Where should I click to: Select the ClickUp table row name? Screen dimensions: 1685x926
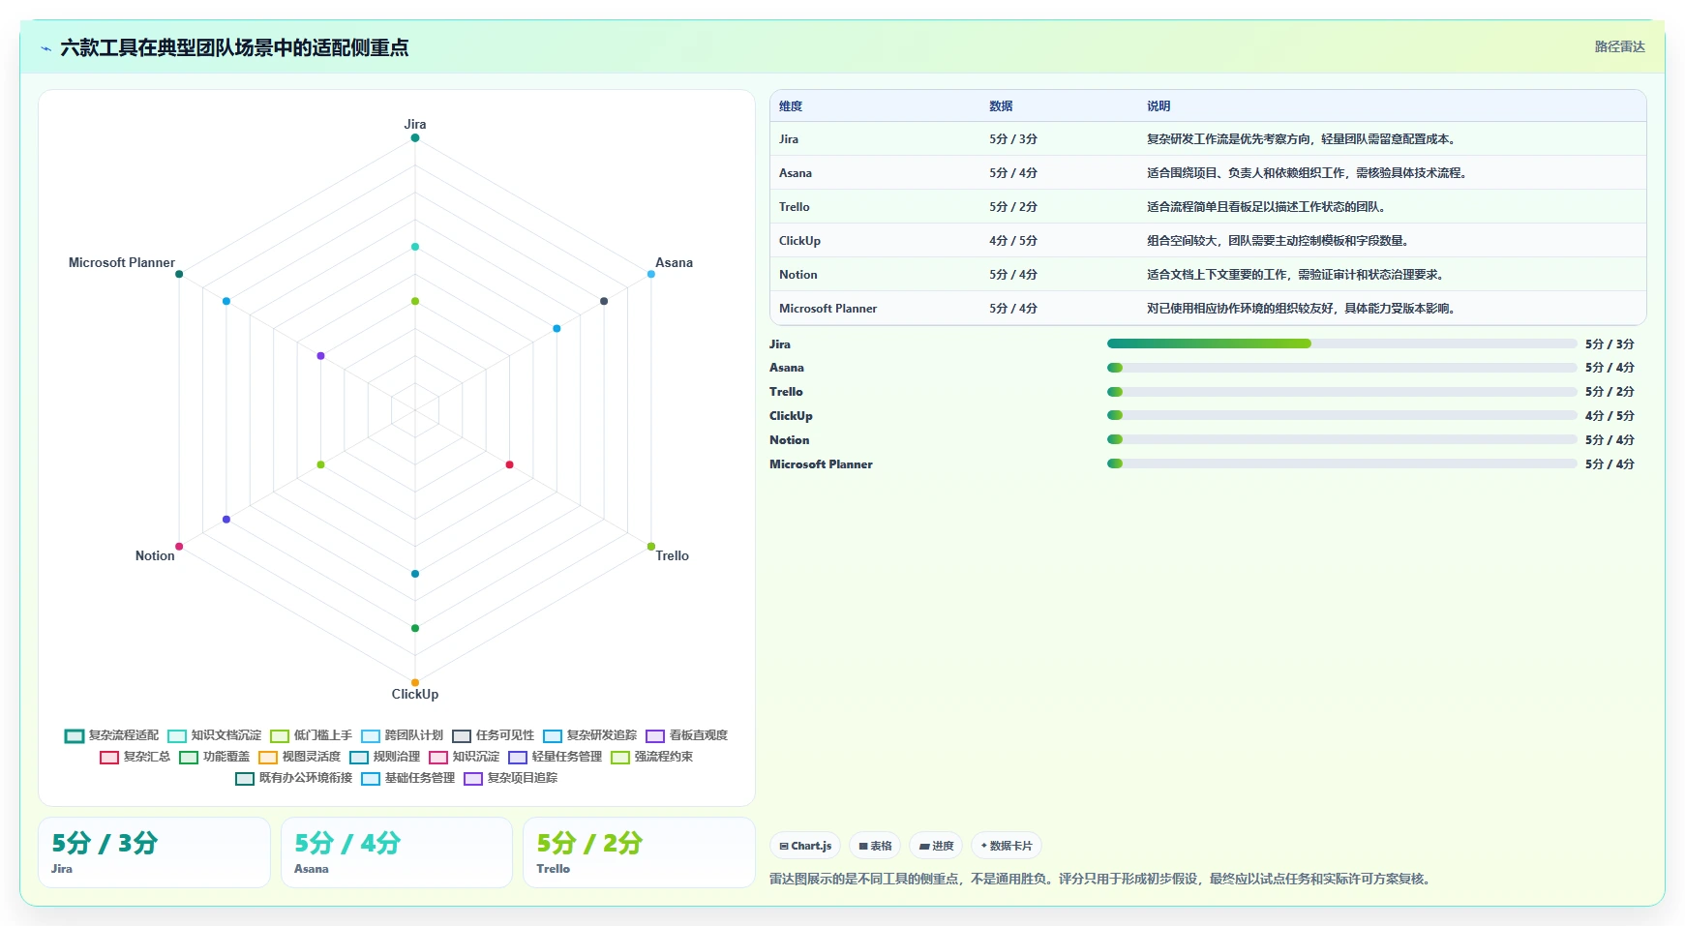[799, 241]
